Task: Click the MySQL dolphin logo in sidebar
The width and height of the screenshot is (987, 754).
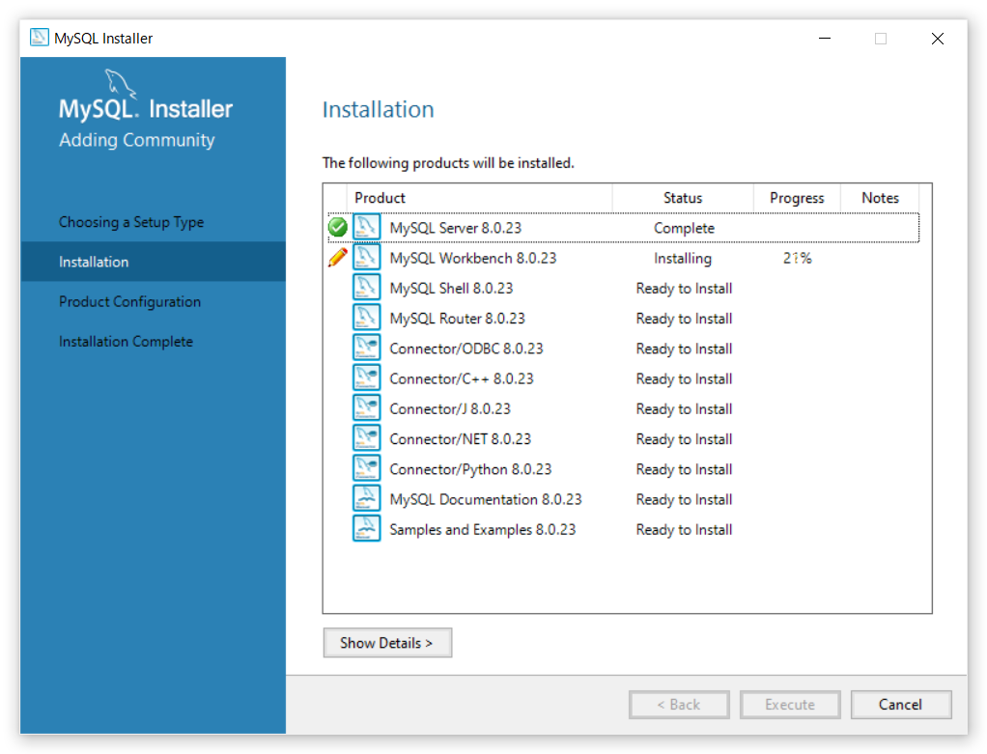Action: (120, 84)
